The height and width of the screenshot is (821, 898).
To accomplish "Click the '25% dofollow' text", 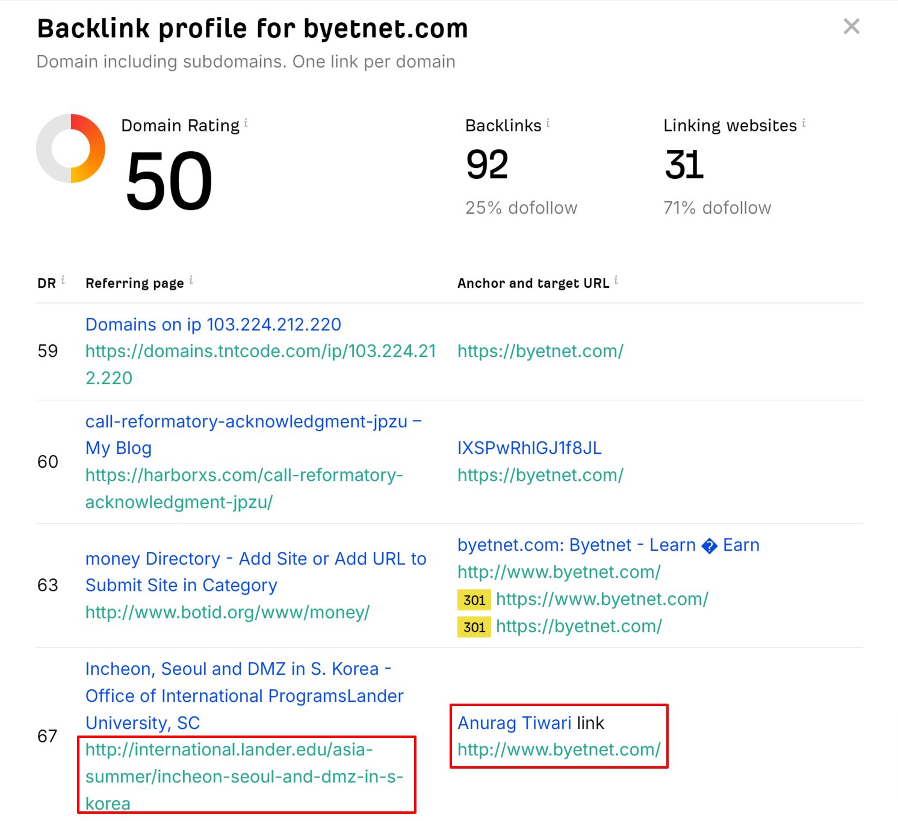I will coord(521,208).
